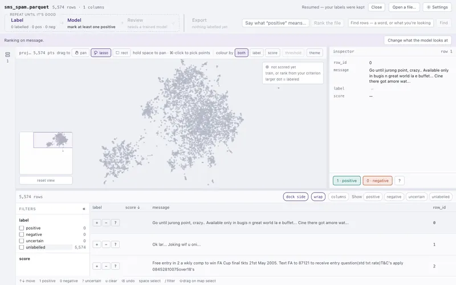The image size is (456, 285).
Task: Click the sms_spam.parquet file name
Action: pos(26,7)
